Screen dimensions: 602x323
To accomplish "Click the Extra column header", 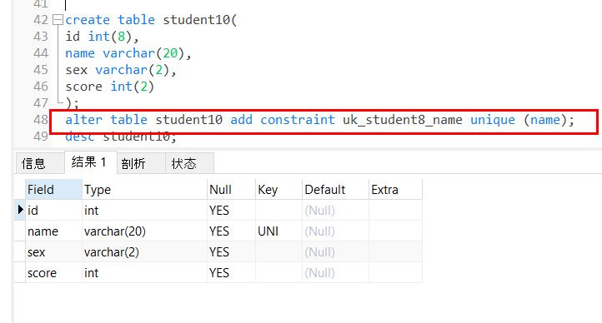I will [x=395, y=190].
